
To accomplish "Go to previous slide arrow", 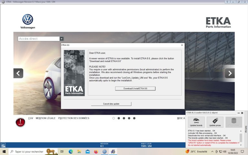I will [x=18, y=73].
